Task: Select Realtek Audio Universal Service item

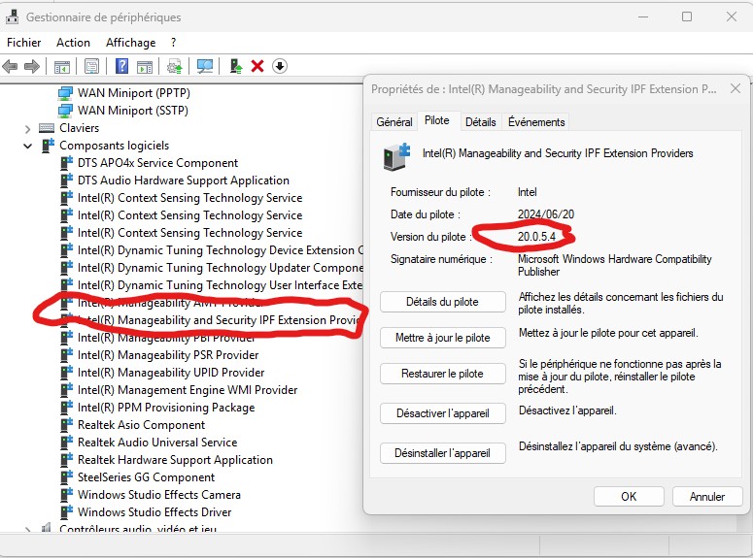Action: 157,443
